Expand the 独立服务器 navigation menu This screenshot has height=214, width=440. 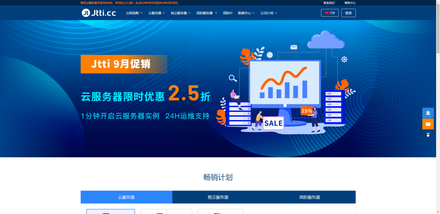click(x=181, y=13)
